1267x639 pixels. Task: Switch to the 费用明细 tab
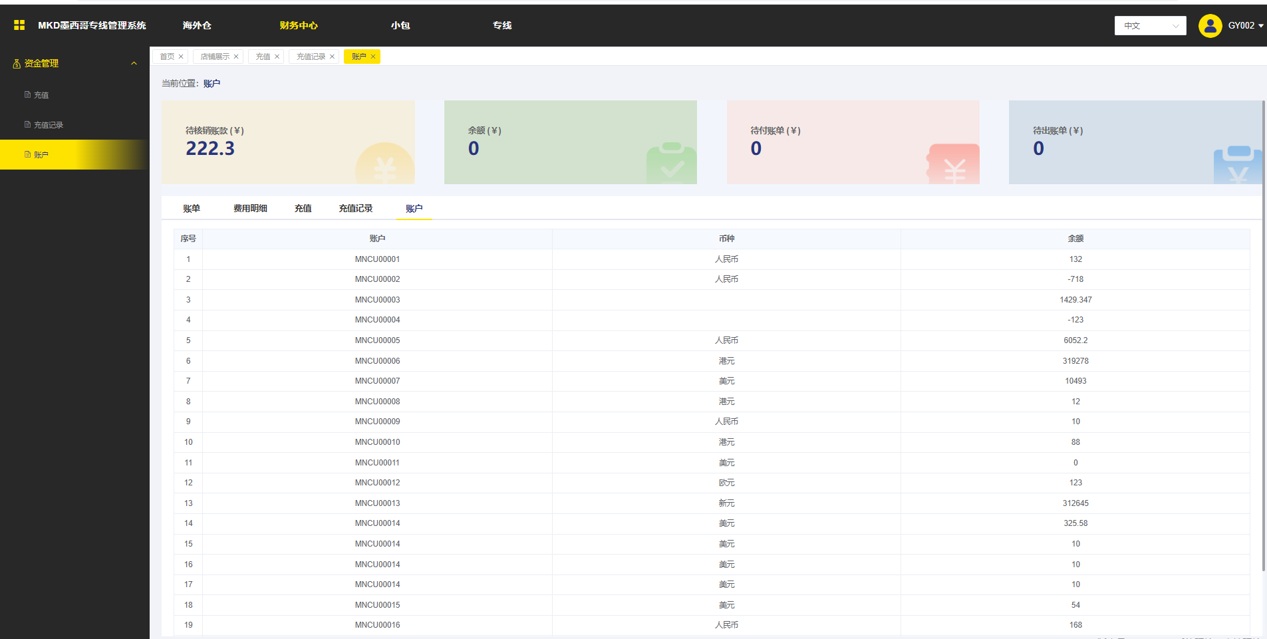point(250,209)
